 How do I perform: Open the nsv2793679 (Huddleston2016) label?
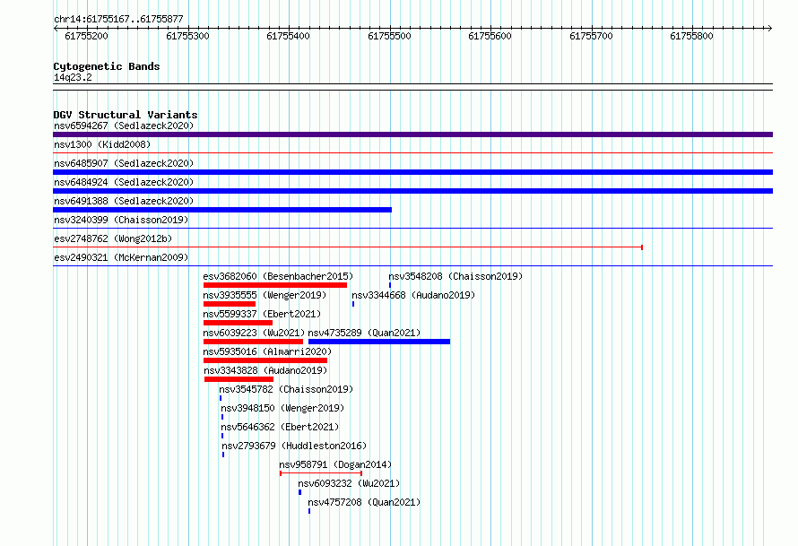click(294, 446)
